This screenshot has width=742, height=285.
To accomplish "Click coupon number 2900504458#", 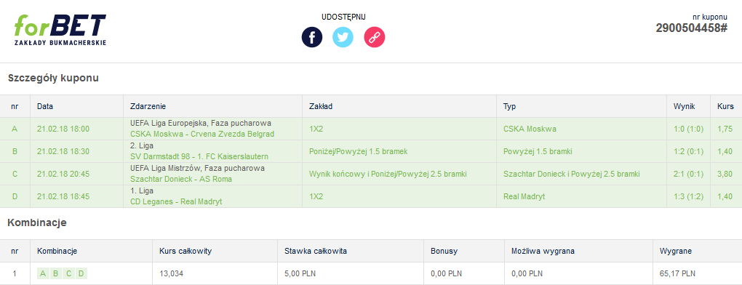I will [x=691, y=28].
